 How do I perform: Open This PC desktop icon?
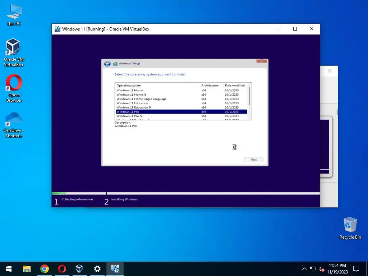tap(14, 15)
